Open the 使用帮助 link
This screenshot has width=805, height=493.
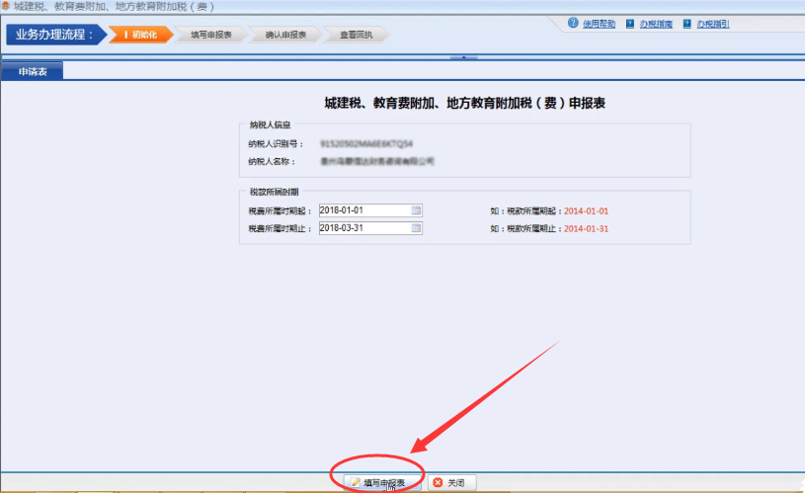[599, 24]
